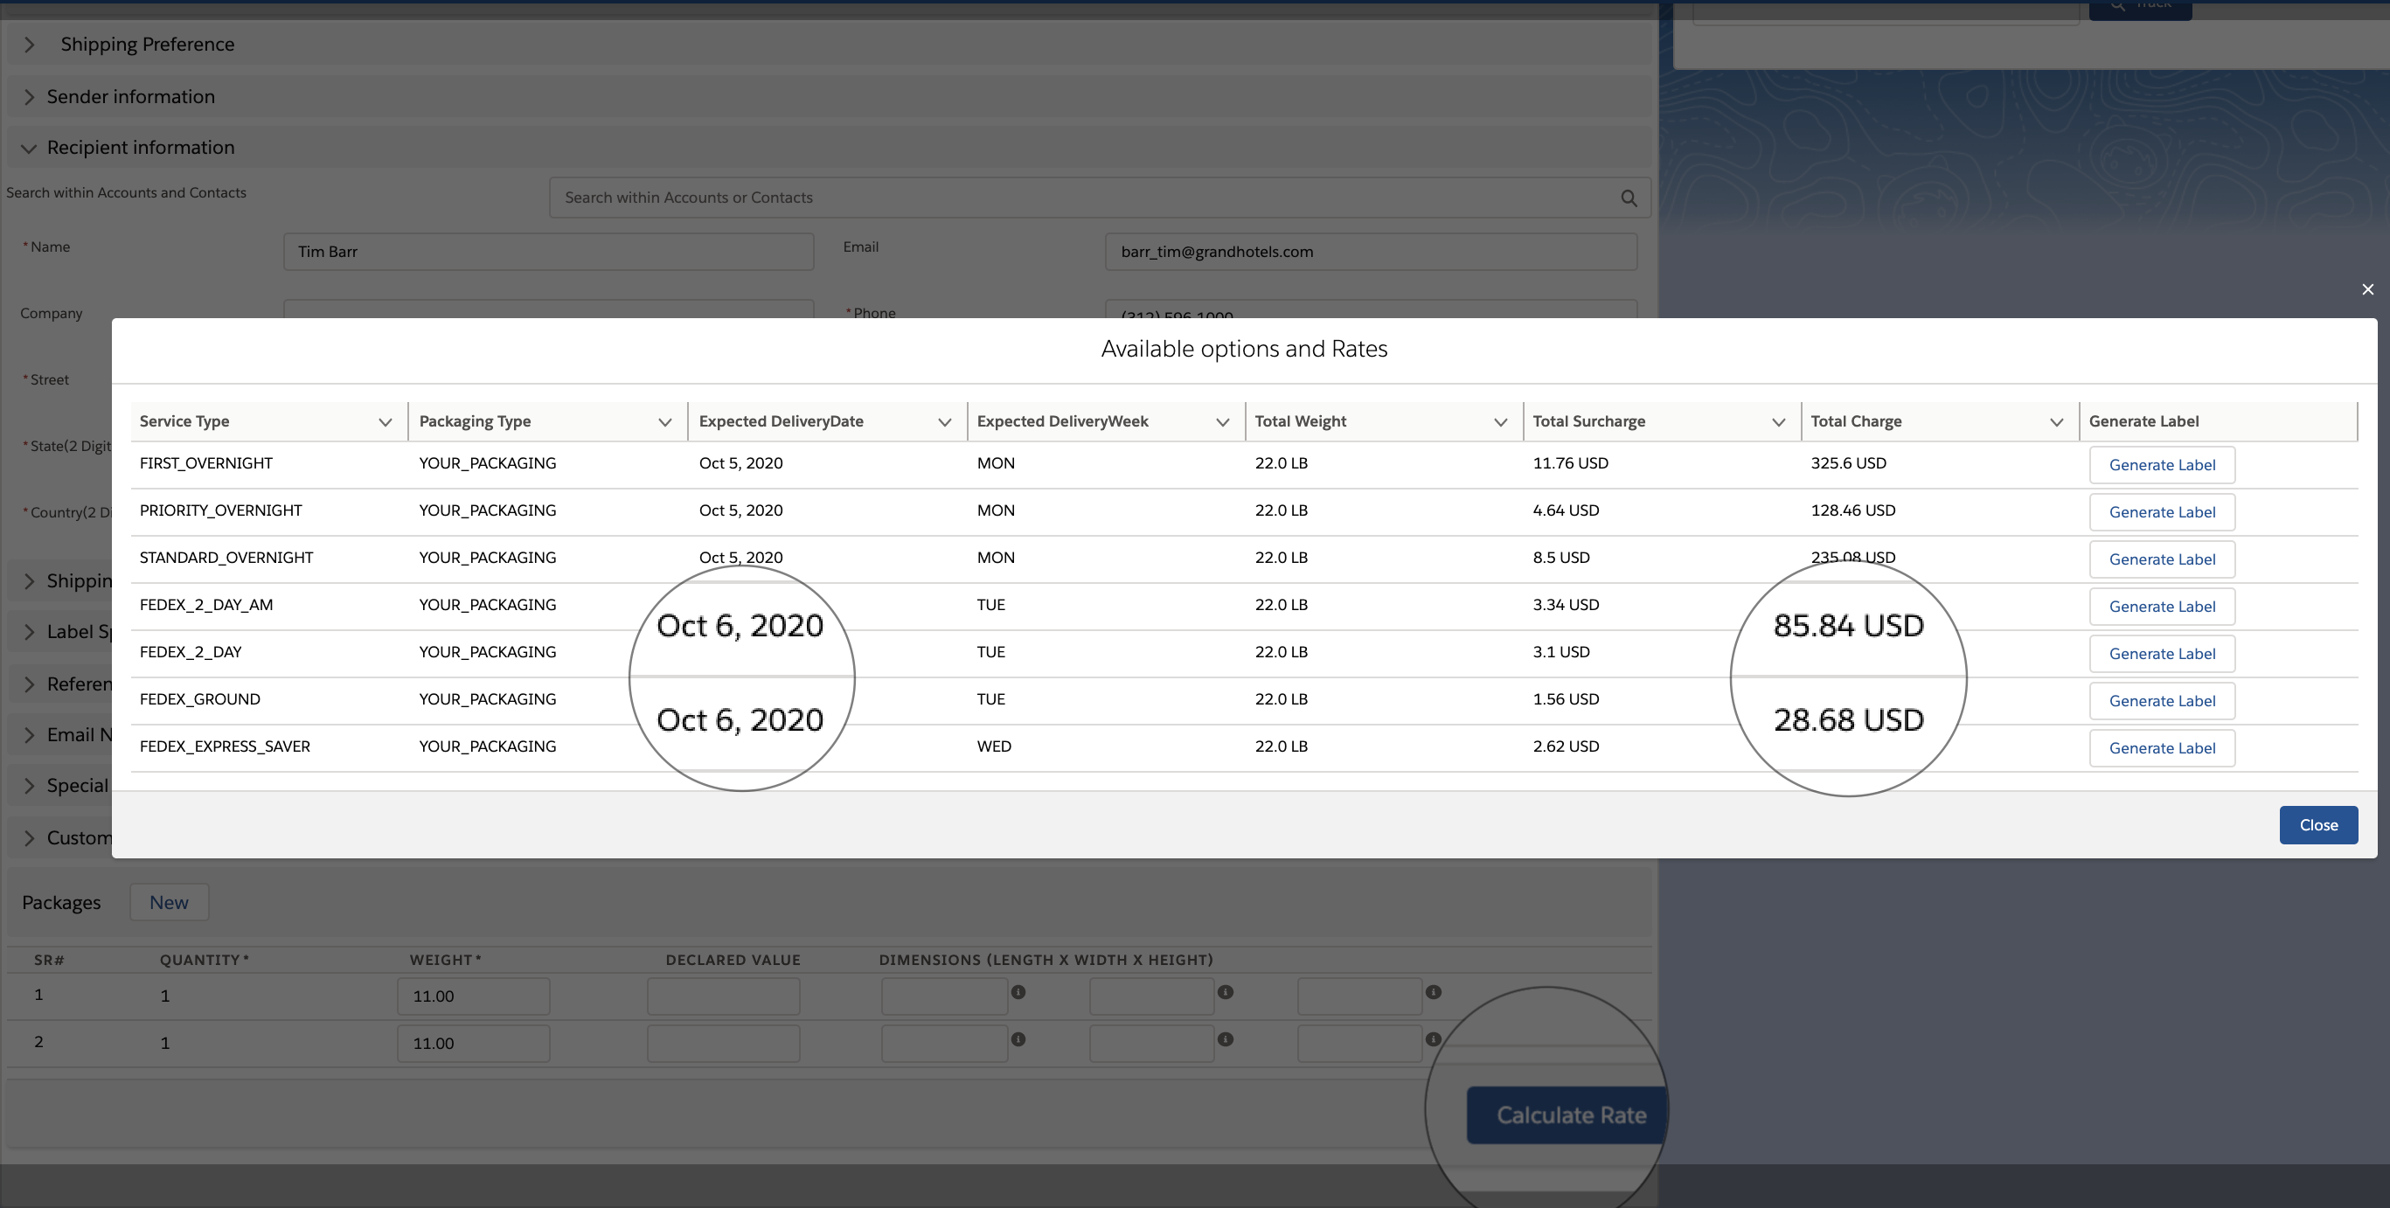Click New button next to Packages
Viewport: 2390px width, 1208px height.
click(x=169, y=902)
